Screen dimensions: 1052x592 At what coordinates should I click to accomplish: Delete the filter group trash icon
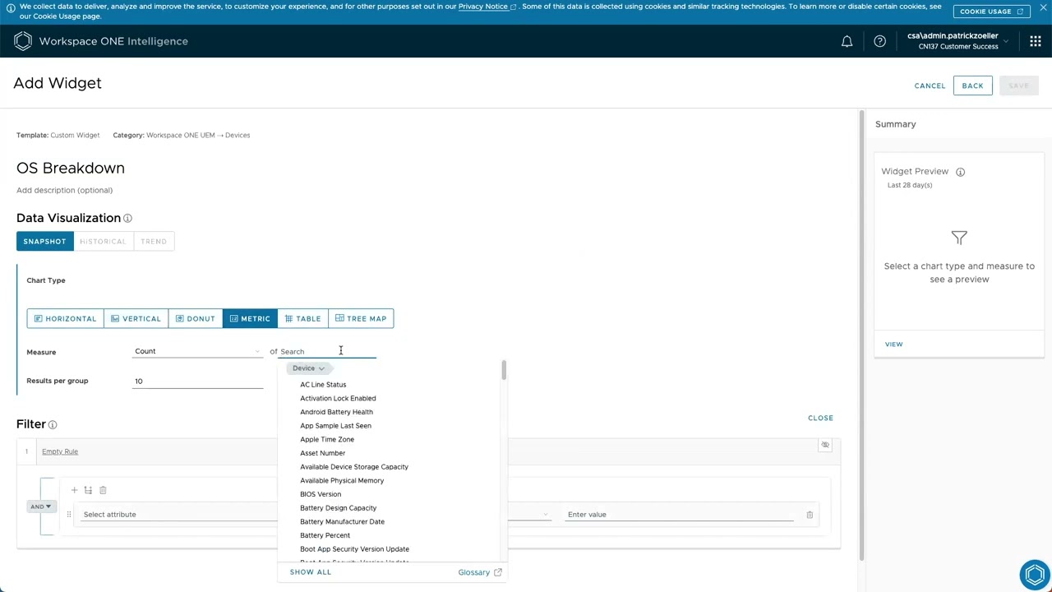click(103, 490)
